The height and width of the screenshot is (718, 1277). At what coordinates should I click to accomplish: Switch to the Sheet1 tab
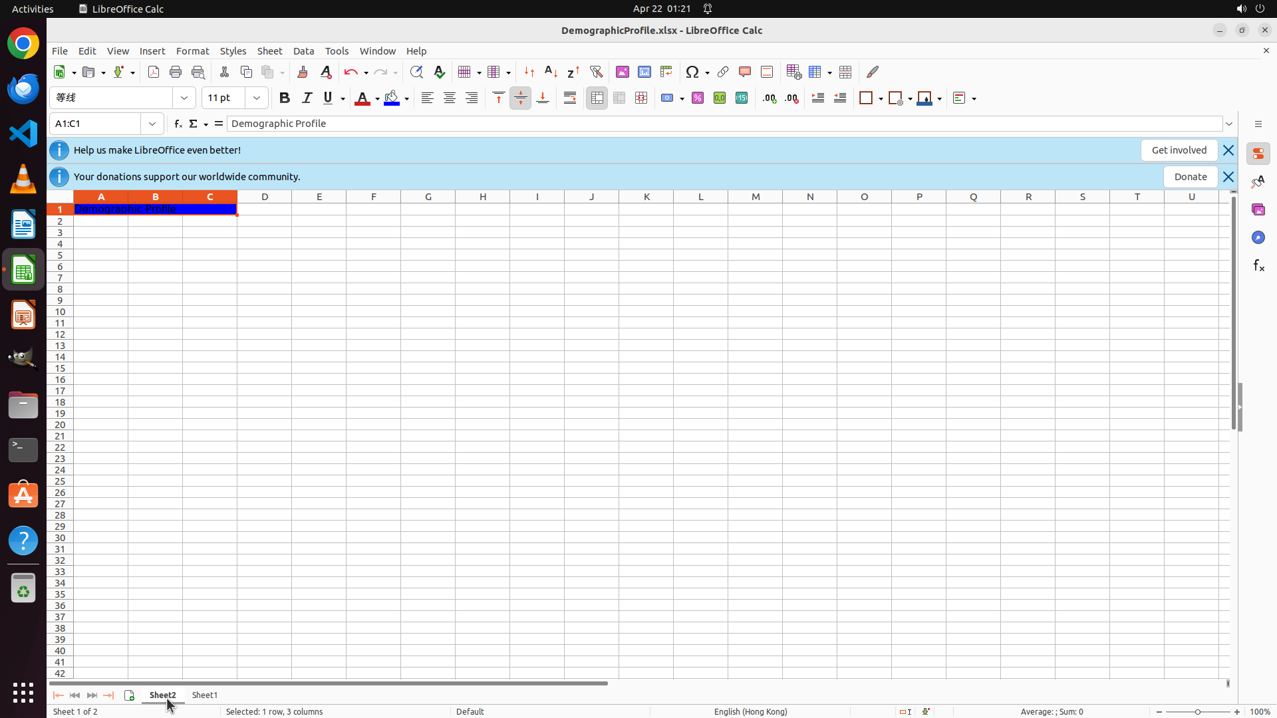(x=204, y=695)
